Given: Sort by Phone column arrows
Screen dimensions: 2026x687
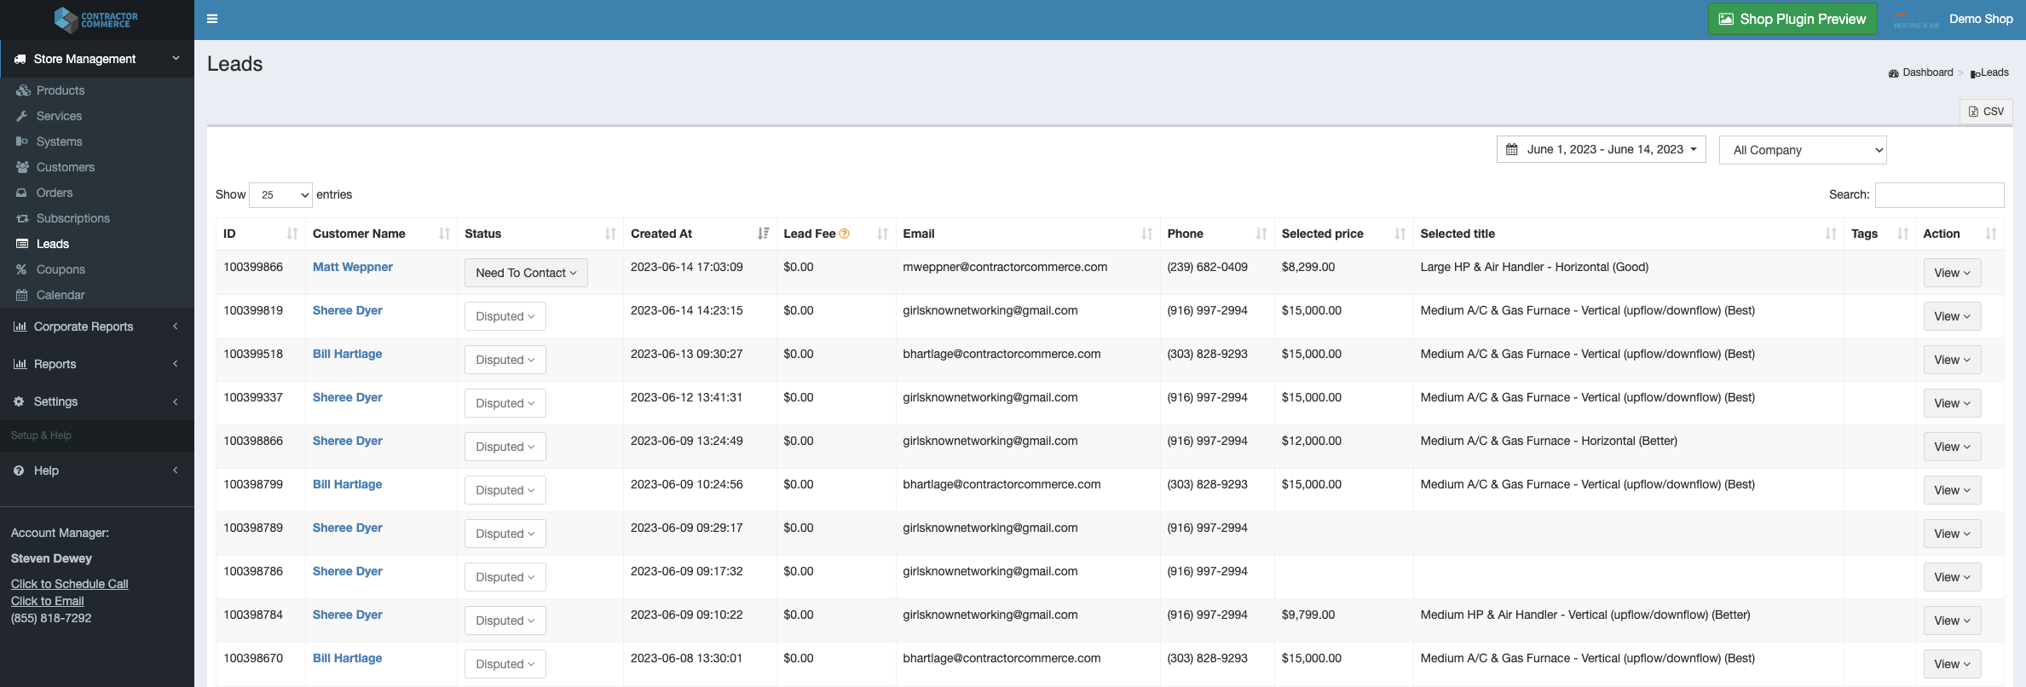Looking at the screenshot, I should [1261, 234].
